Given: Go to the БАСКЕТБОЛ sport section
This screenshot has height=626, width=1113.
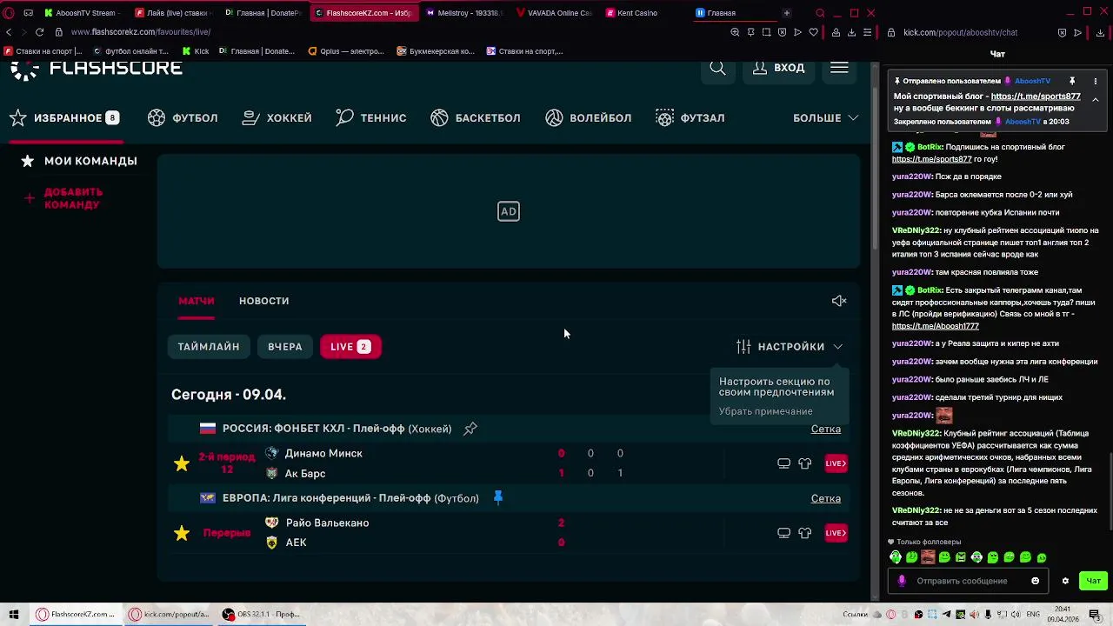Looking at the screenshot, I should (476, 118).
